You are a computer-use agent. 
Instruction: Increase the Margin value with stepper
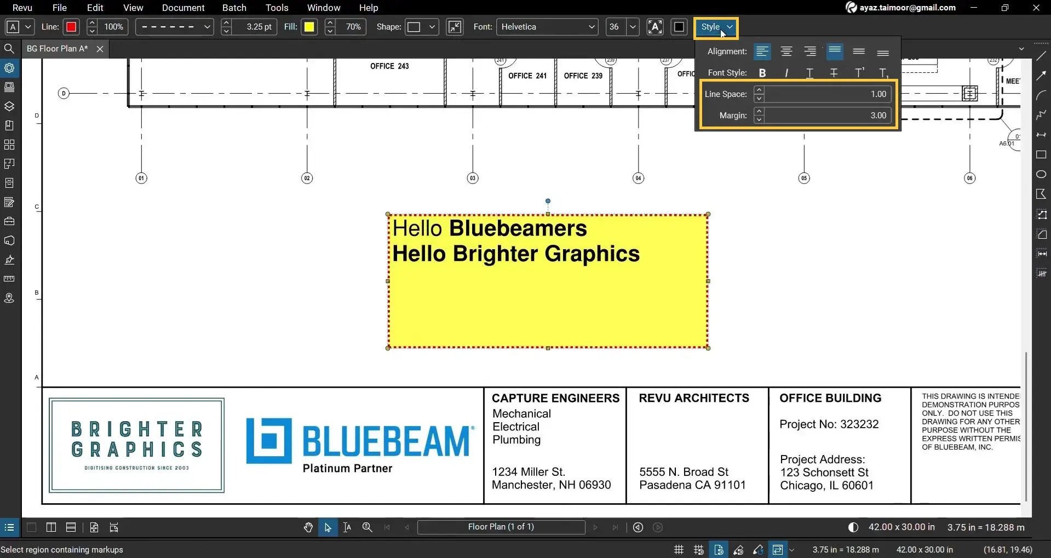click(x=759, y=112)
